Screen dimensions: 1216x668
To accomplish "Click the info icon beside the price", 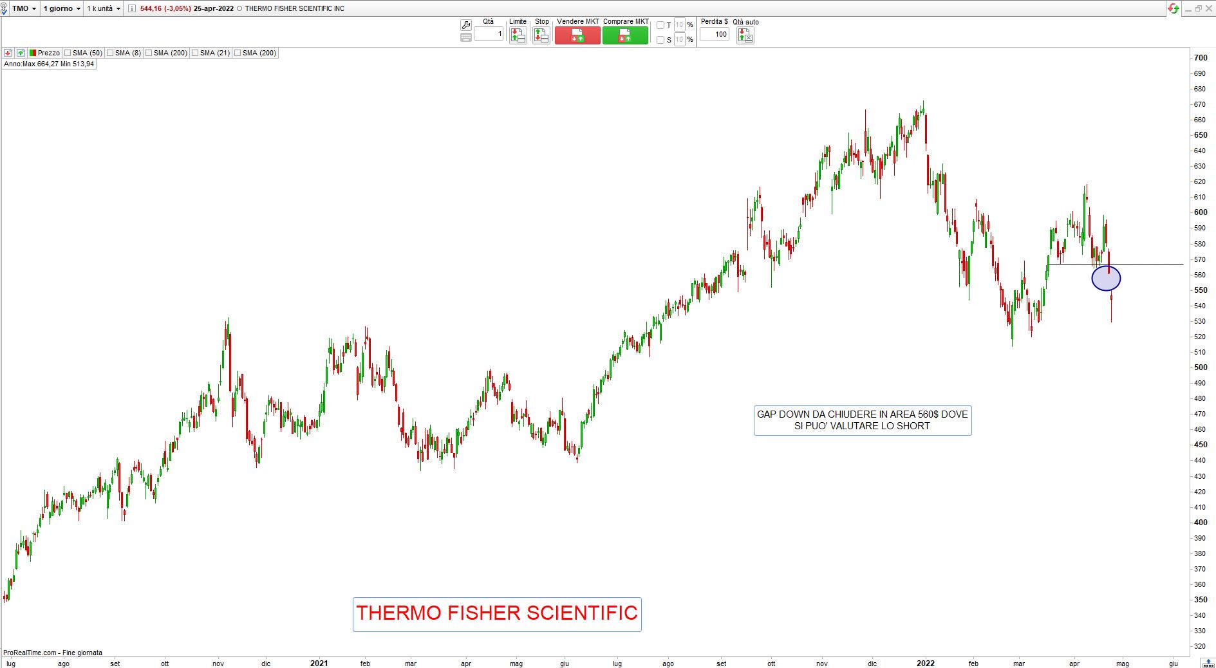I will 132,8.
